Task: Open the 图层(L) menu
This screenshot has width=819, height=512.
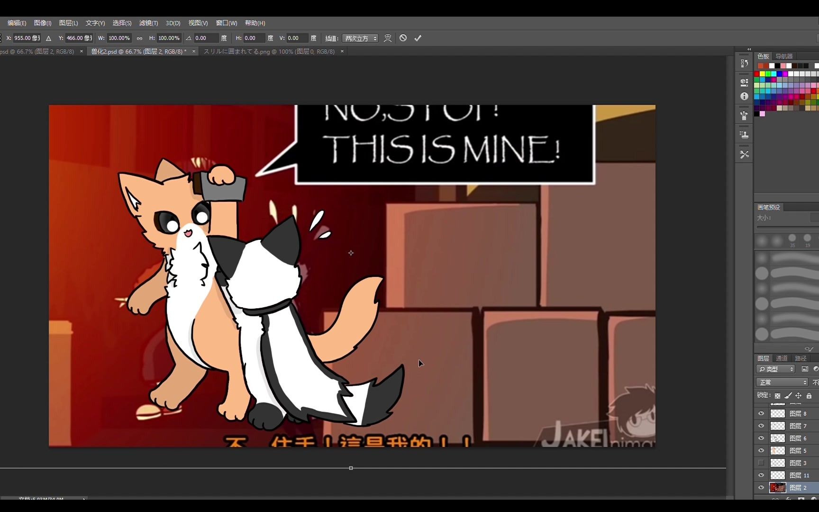Action: pyautogui.click(x=68, y=23)
